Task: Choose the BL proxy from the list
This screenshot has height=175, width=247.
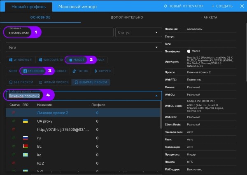Action: (x=40, y=146)
